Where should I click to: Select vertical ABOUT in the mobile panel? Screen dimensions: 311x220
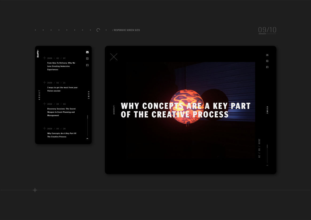coord(40,95)
